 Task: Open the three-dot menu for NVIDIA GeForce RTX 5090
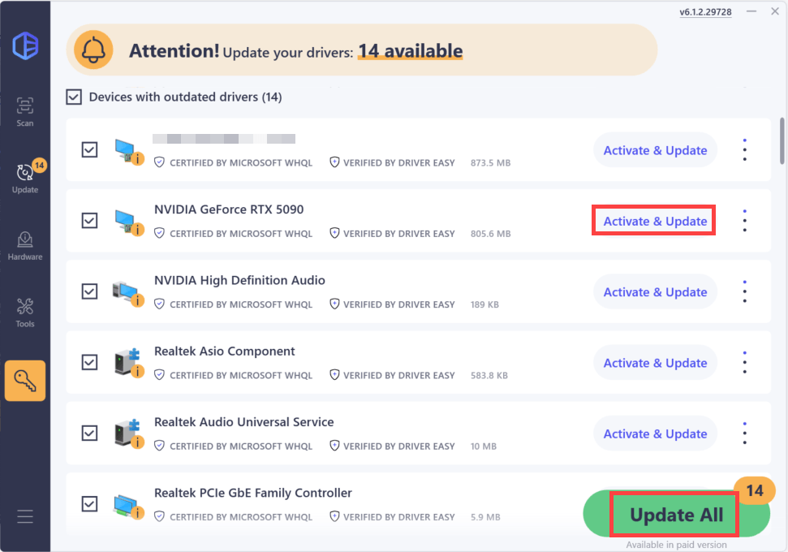(x=744, y=220)
